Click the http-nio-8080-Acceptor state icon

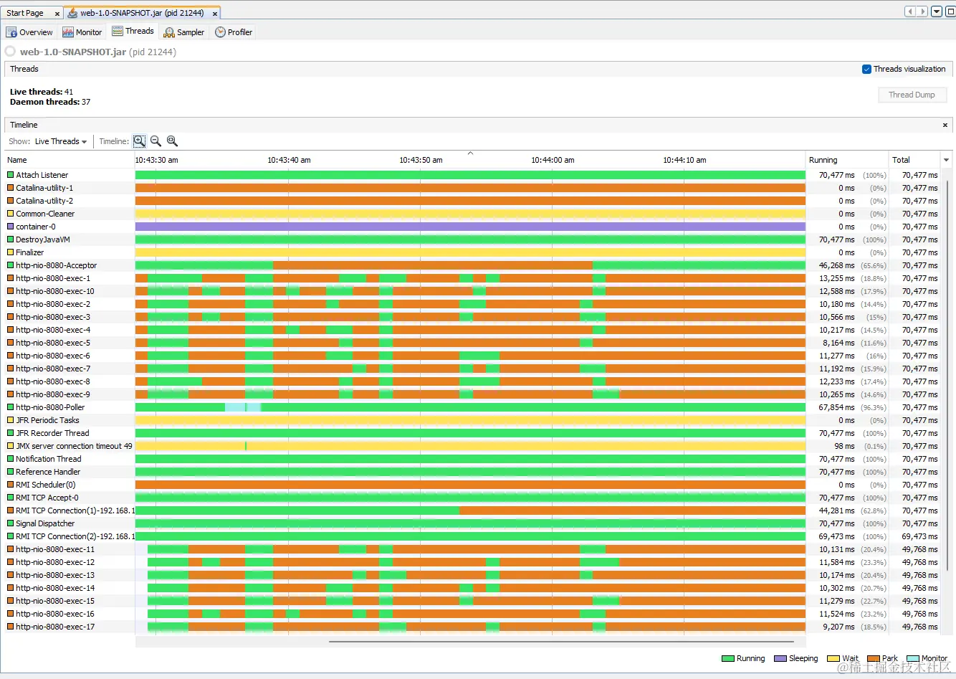coord(11,265)
